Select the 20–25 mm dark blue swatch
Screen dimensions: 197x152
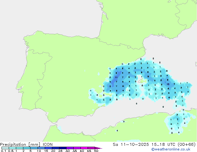56,148
